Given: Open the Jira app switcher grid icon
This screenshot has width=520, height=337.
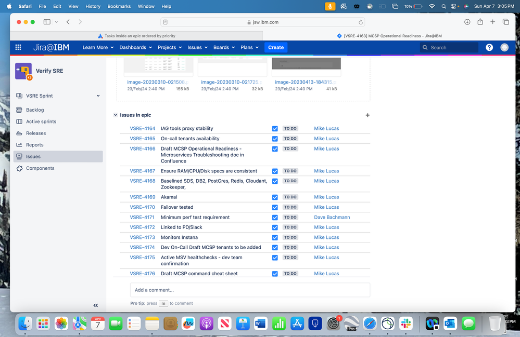Looking at the screenshot, I should pyautogui.click(x=18, y=47).
